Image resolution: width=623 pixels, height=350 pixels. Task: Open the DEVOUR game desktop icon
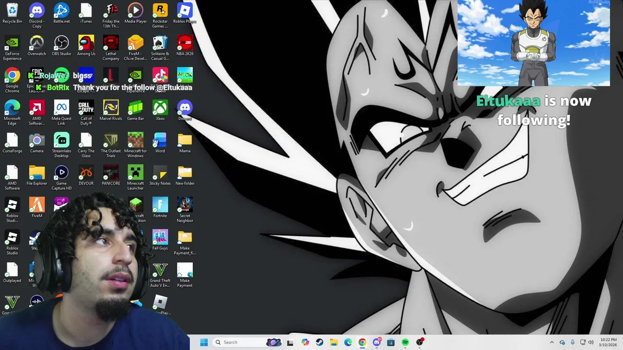[x=86, y=175]
